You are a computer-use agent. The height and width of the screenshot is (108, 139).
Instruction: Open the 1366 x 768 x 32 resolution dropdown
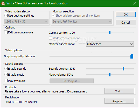point(26,21)
